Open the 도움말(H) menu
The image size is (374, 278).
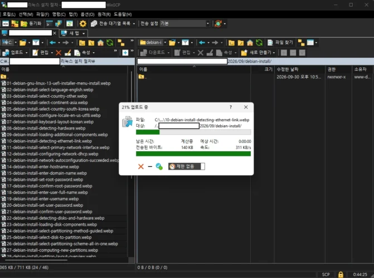click(123, 14)
